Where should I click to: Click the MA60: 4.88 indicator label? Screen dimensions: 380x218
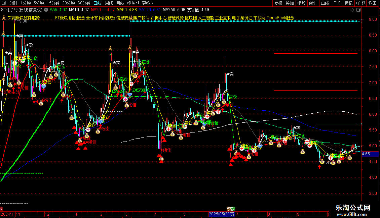pyautogui.click(x=126, y=10)
